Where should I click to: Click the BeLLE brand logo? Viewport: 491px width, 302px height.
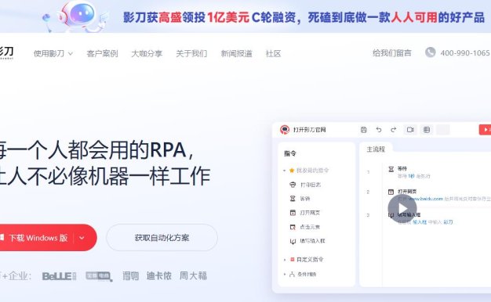59,276
